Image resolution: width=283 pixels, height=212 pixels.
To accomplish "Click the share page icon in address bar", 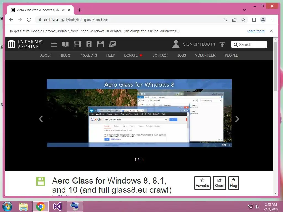I will pos(234,20).
